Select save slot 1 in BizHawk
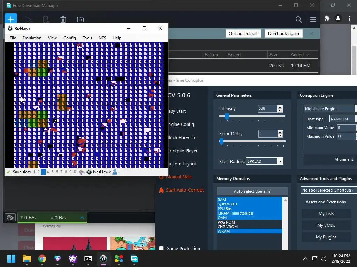 click(x=34, y=172)
